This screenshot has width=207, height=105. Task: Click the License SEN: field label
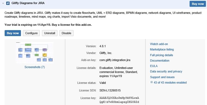(x=88, y=90)
